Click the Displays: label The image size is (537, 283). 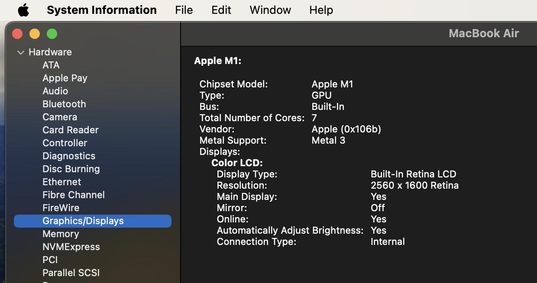220,151
